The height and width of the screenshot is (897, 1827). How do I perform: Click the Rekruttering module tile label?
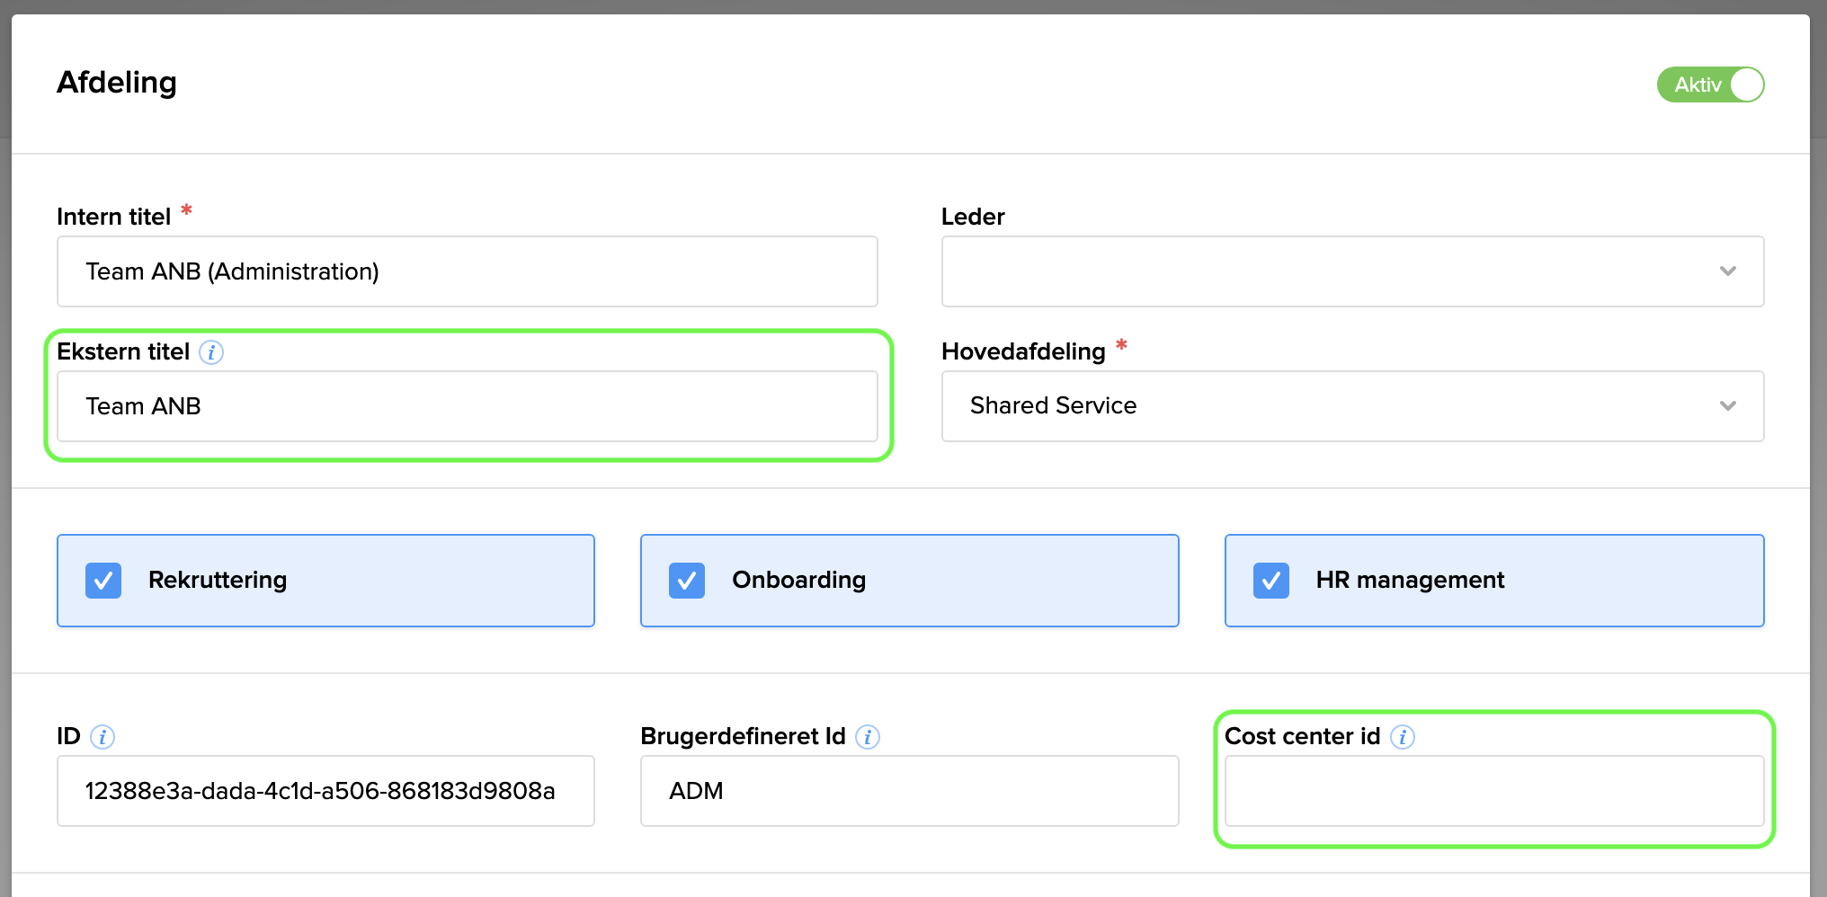coord(218,581)
